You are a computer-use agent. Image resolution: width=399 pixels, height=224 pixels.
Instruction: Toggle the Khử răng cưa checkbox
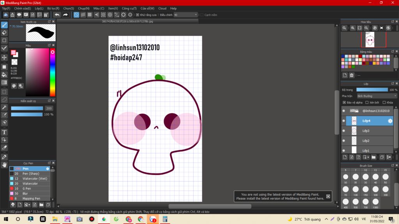pos(138,15)
